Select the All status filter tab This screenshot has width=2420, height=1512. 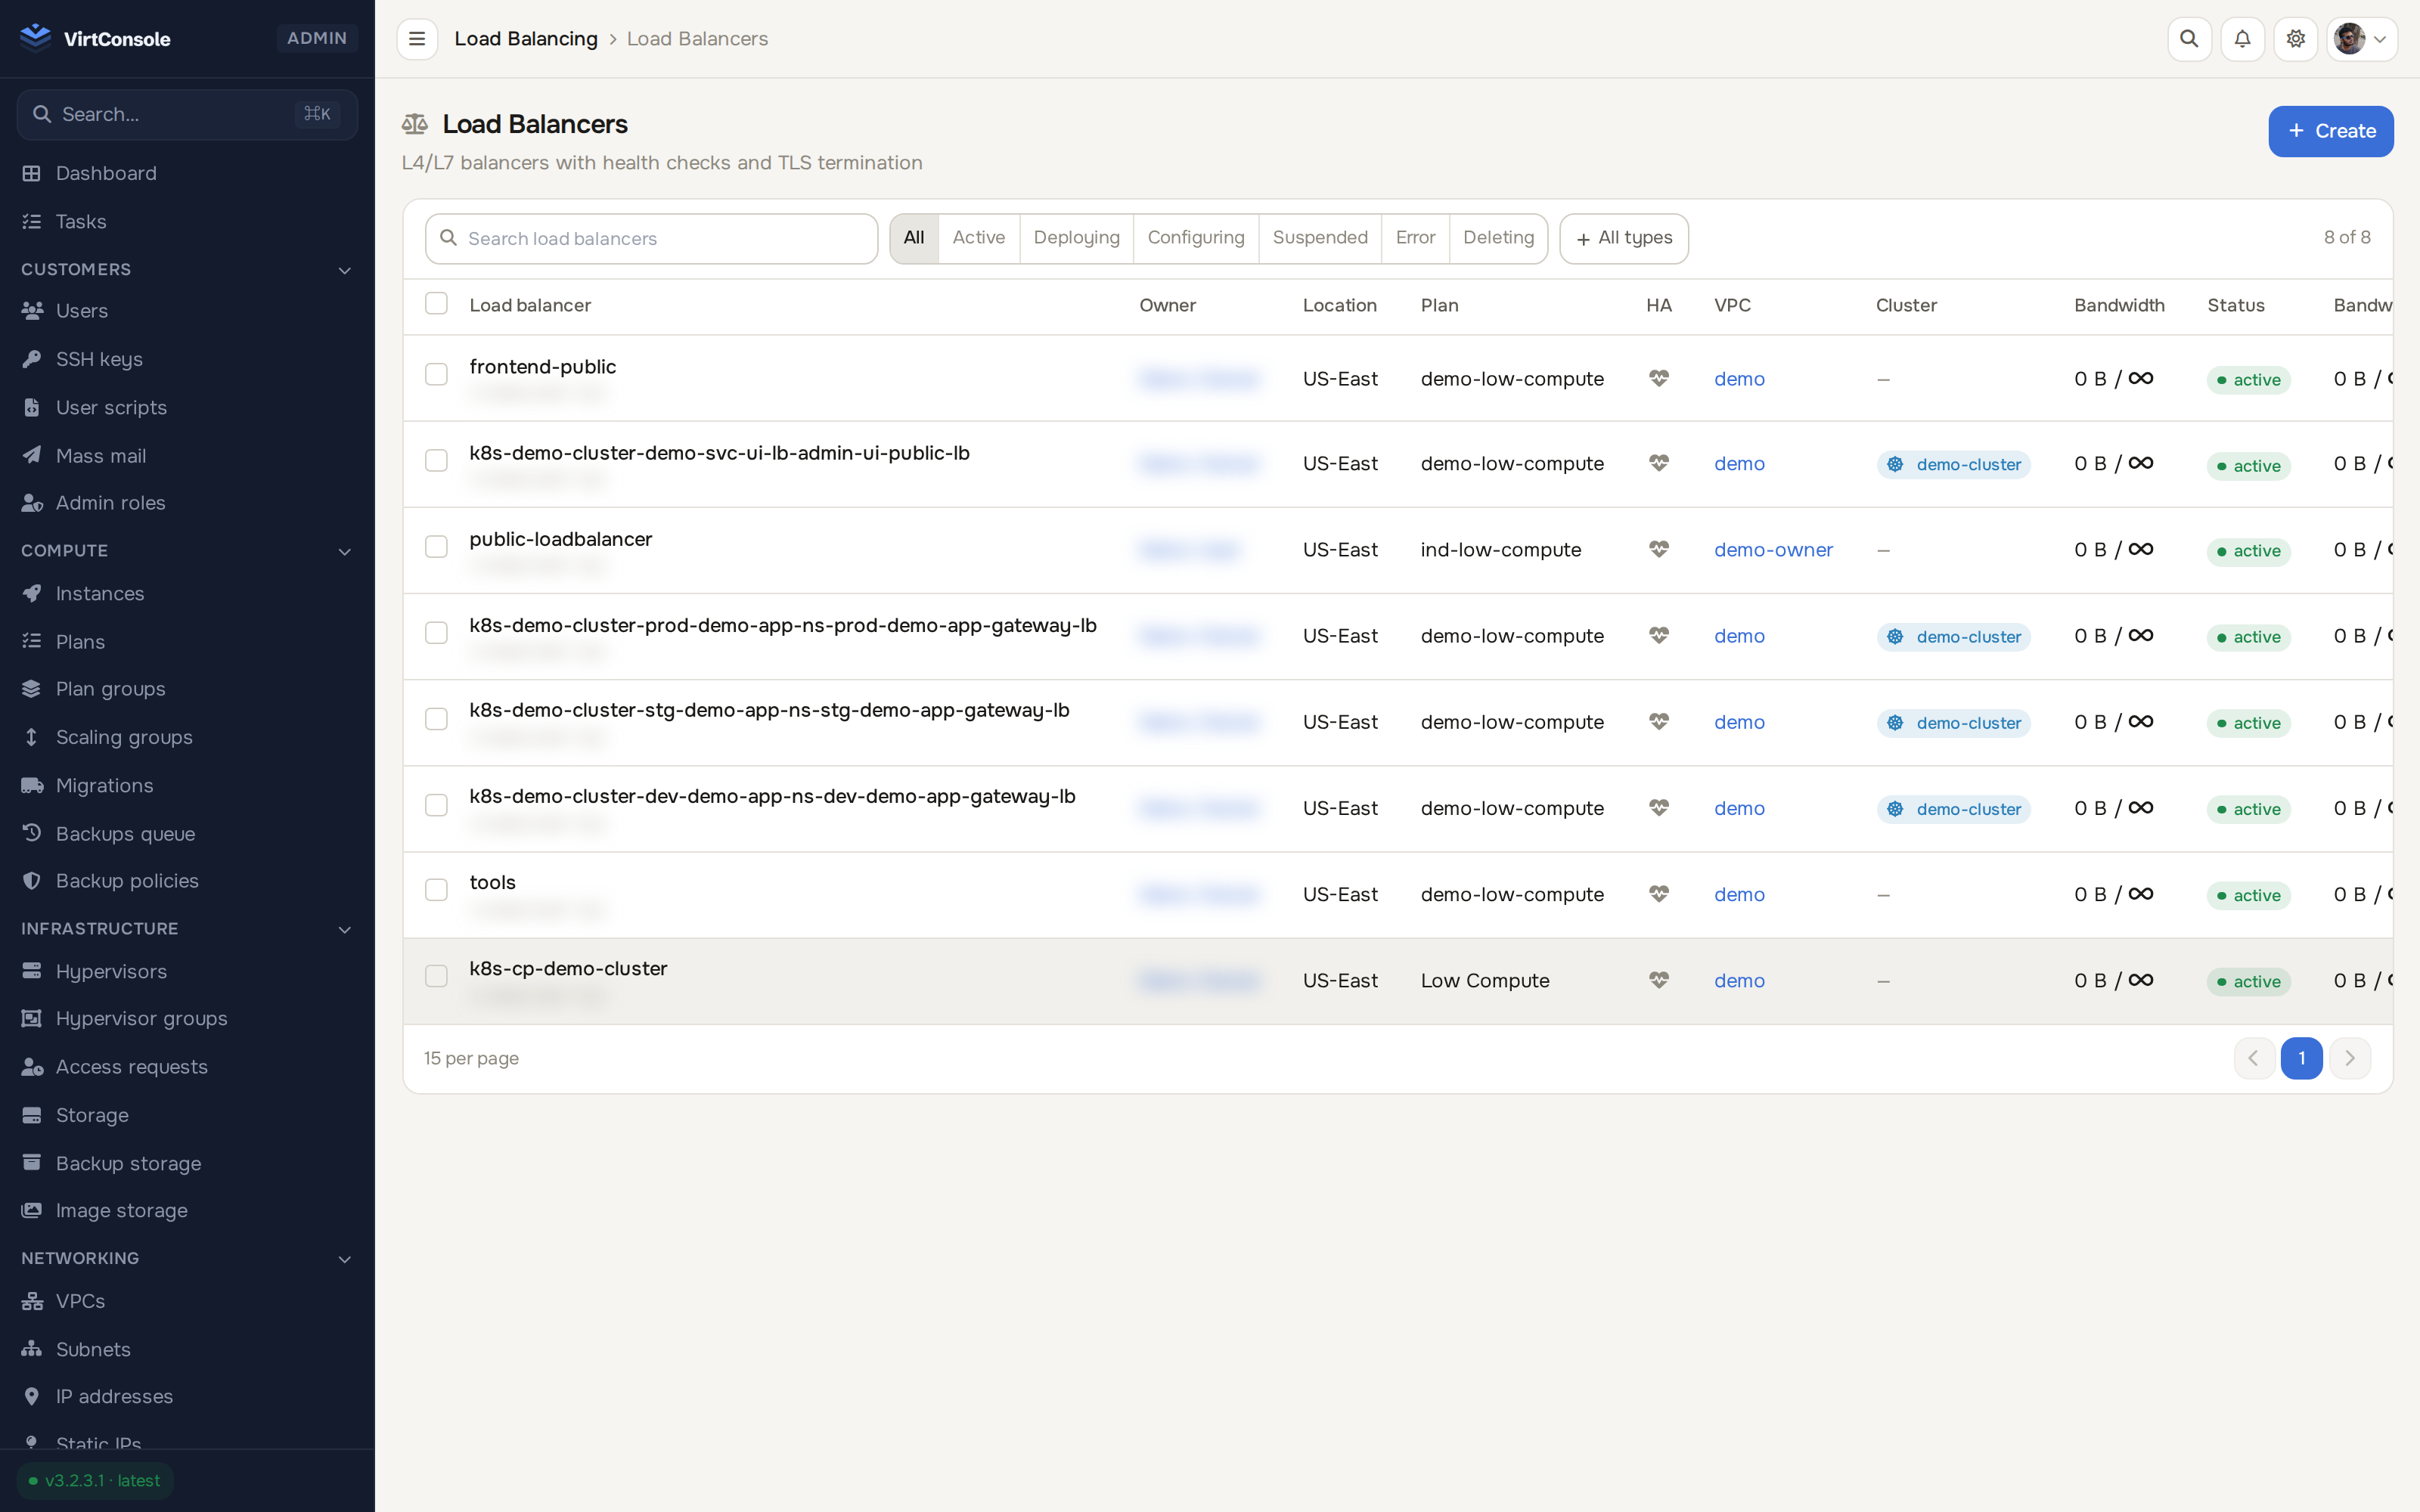[914, 238]
